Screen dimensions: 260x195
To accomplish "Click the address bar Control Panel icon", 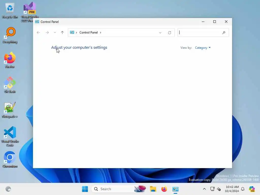I will click(72, 32).
